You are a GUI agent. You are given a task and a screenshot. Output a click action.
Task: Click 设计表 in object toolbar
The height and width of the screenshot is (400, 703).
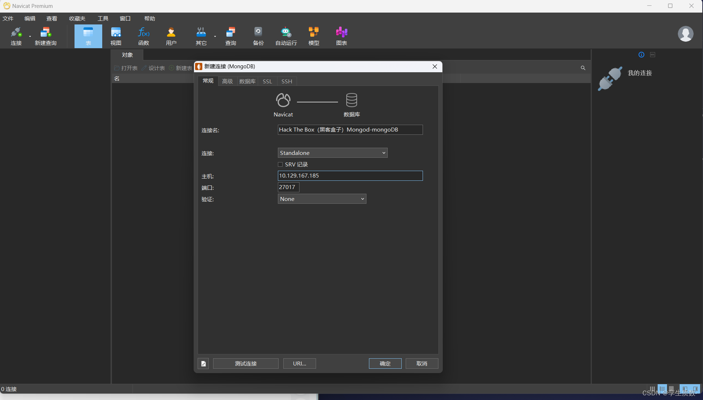(153, 68)
